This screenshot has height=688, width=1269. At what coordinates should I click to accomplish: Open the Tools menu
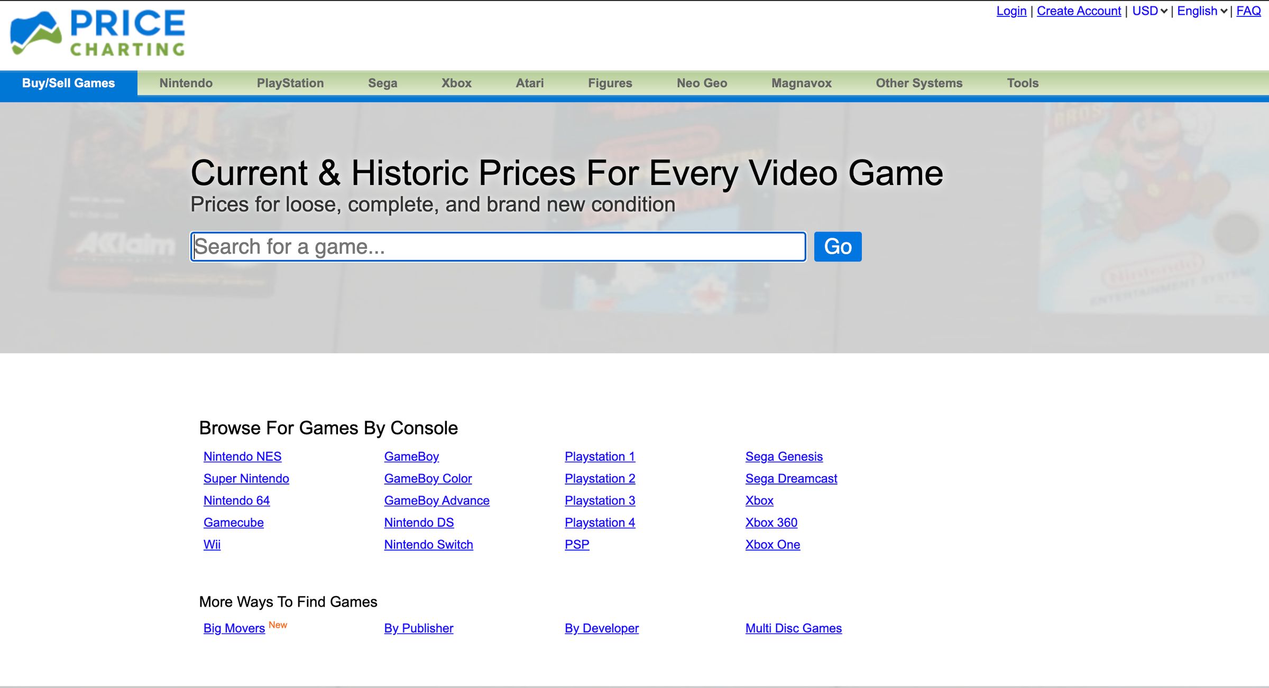(x=1023, y=83)
